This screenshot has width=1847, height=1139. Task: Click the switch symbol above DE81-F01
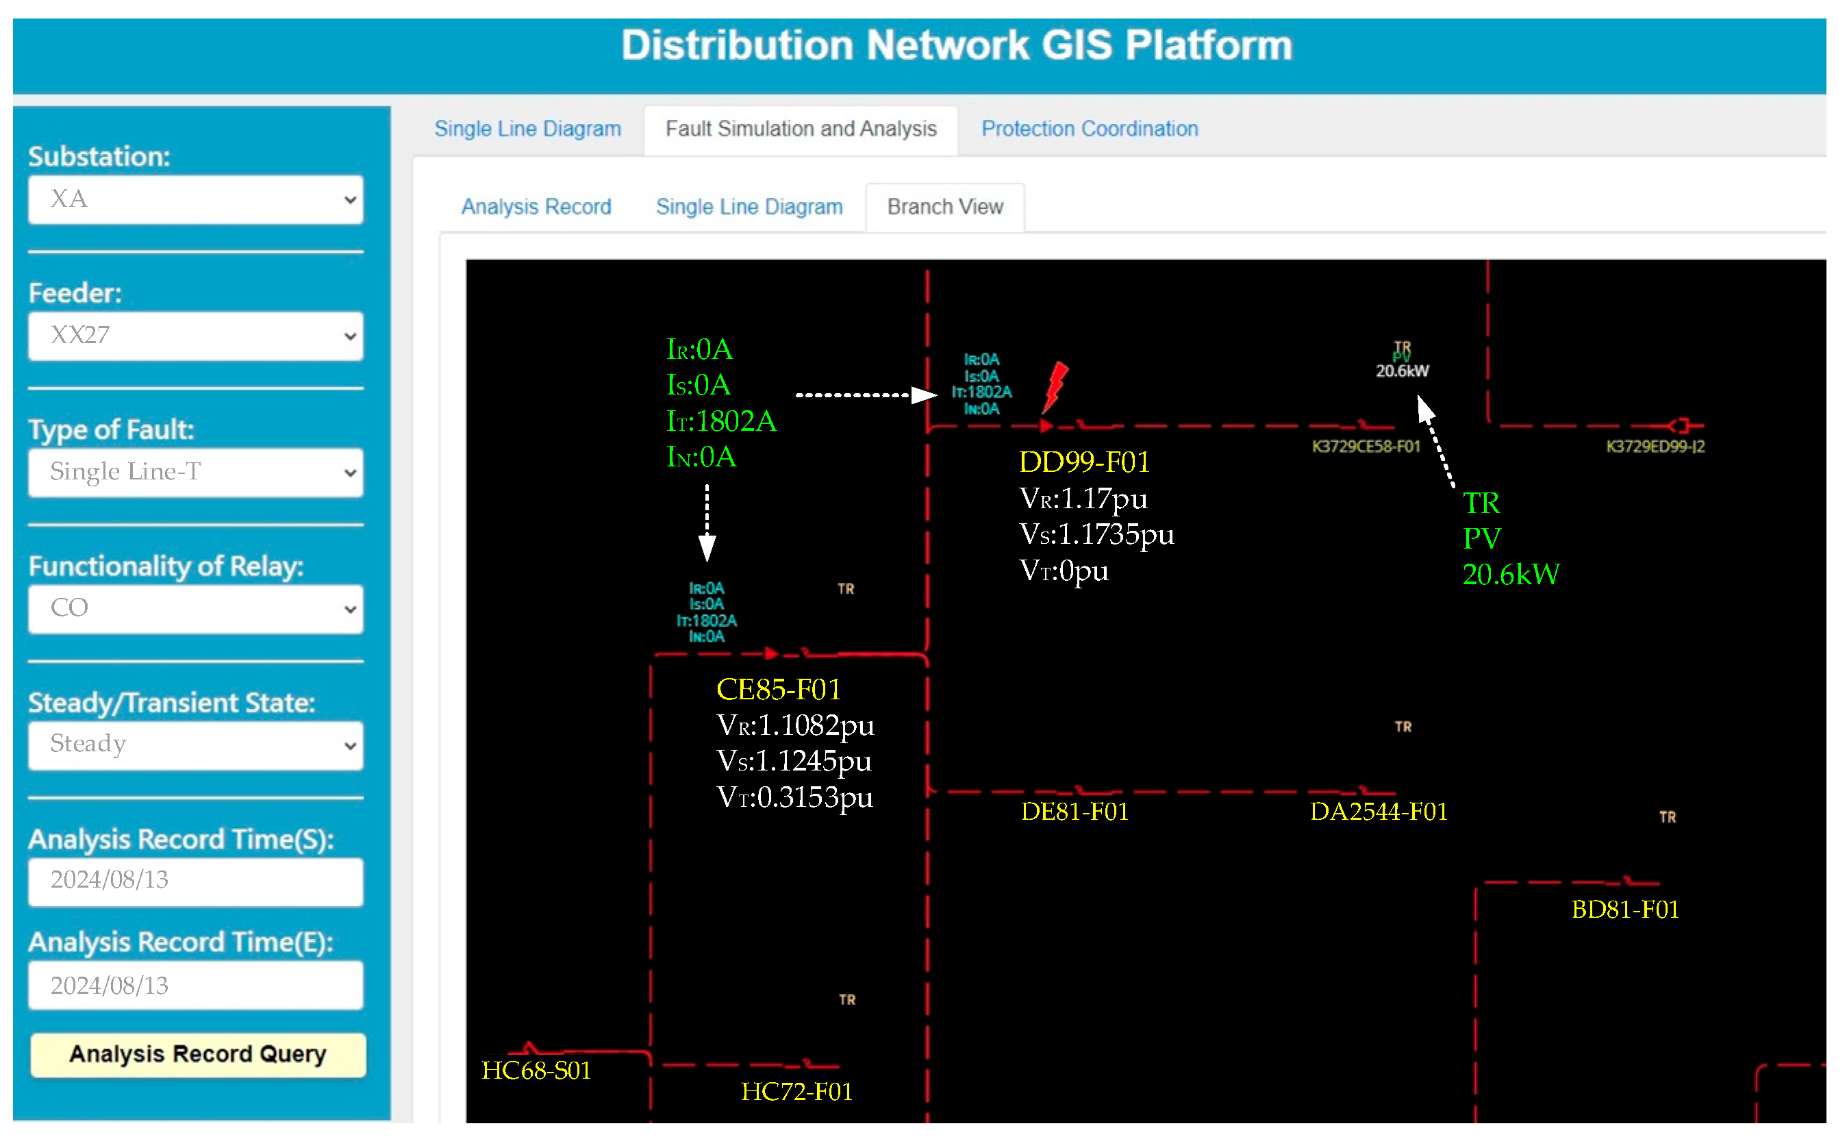[1085, 790]
